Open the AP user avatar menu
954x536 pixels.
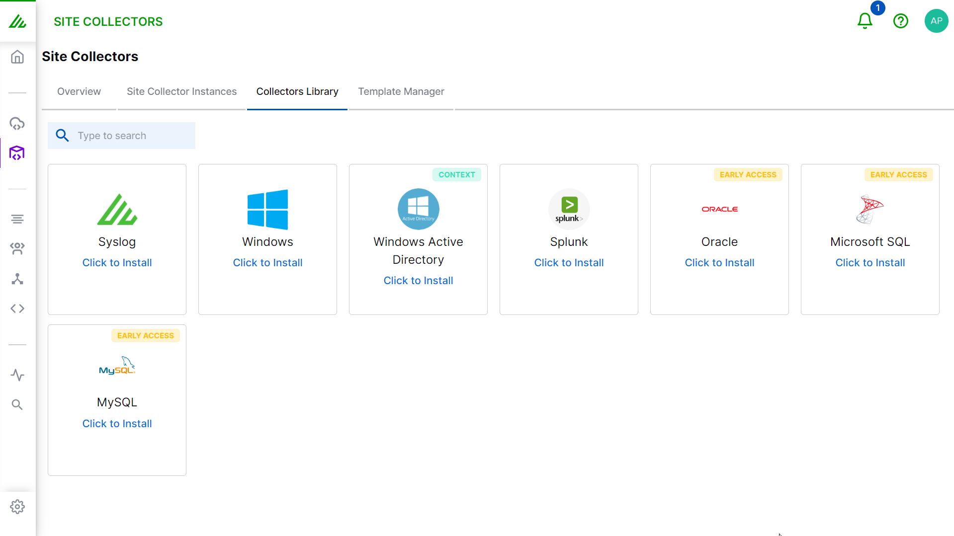tap(937, 21)
